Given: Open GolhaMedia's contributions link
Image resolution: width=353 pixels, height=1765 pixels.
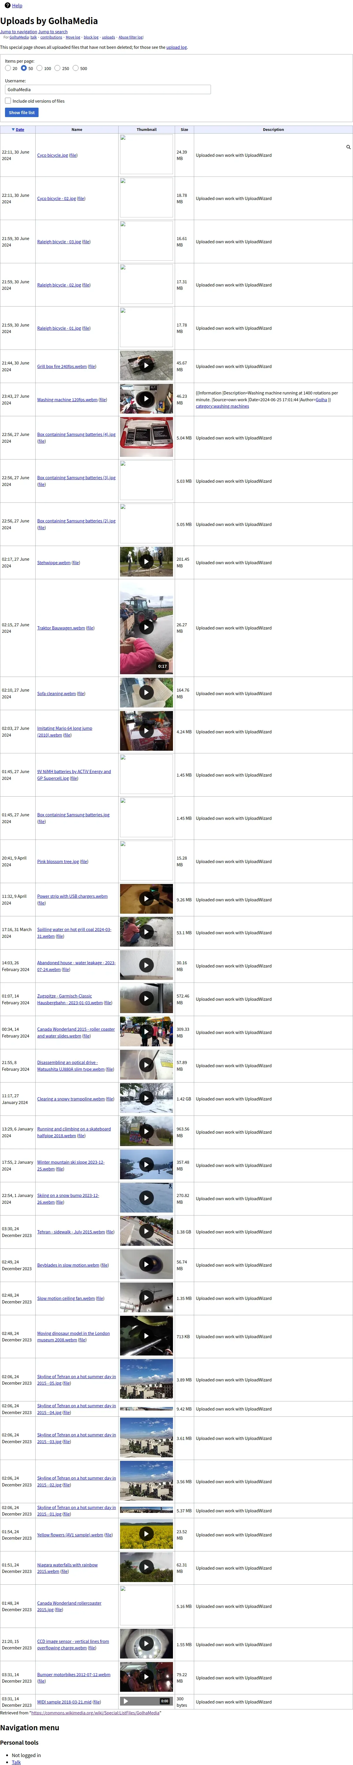Looking at the screenshot, I should [51, 38].
